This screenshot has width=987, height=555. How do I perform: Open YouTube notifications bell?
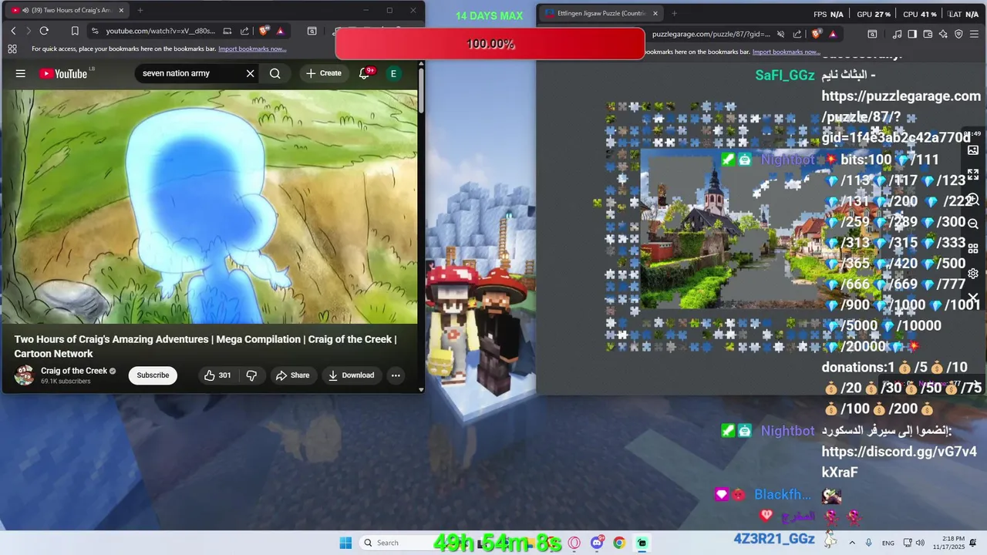365,73
